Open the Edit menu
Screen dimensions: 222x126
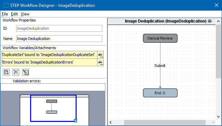pos(14,14)
